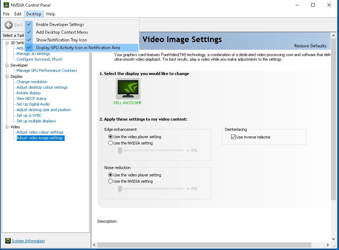The height and width of the screenshot is (250, 339).
Task: Open Set up G-SYNC
Action: (29, 115)
